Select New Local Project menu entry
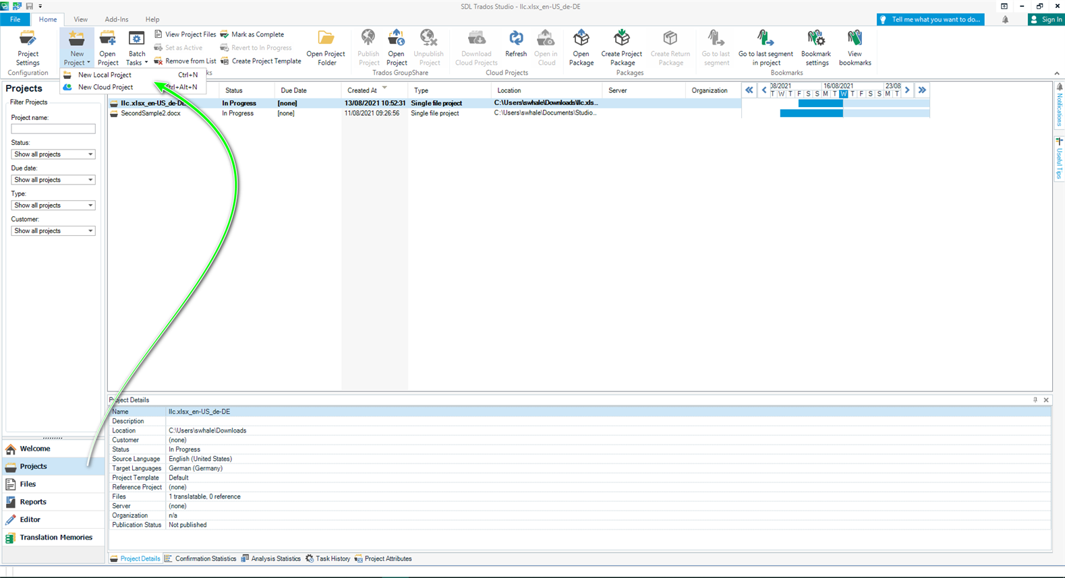The height and width of the screenshot is (578, 1065). pyautogui.click(x=105, y=75)
